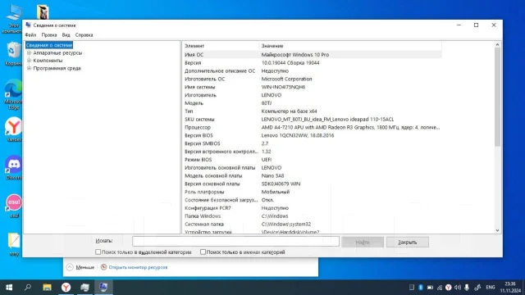
Task: Click the microphone tray icon
Action: click(x=467, y=288)
